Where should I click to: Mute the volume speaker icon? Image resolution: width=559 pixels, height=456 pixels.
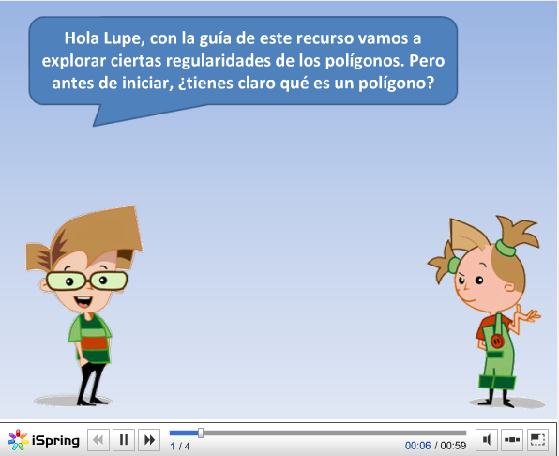487,440
